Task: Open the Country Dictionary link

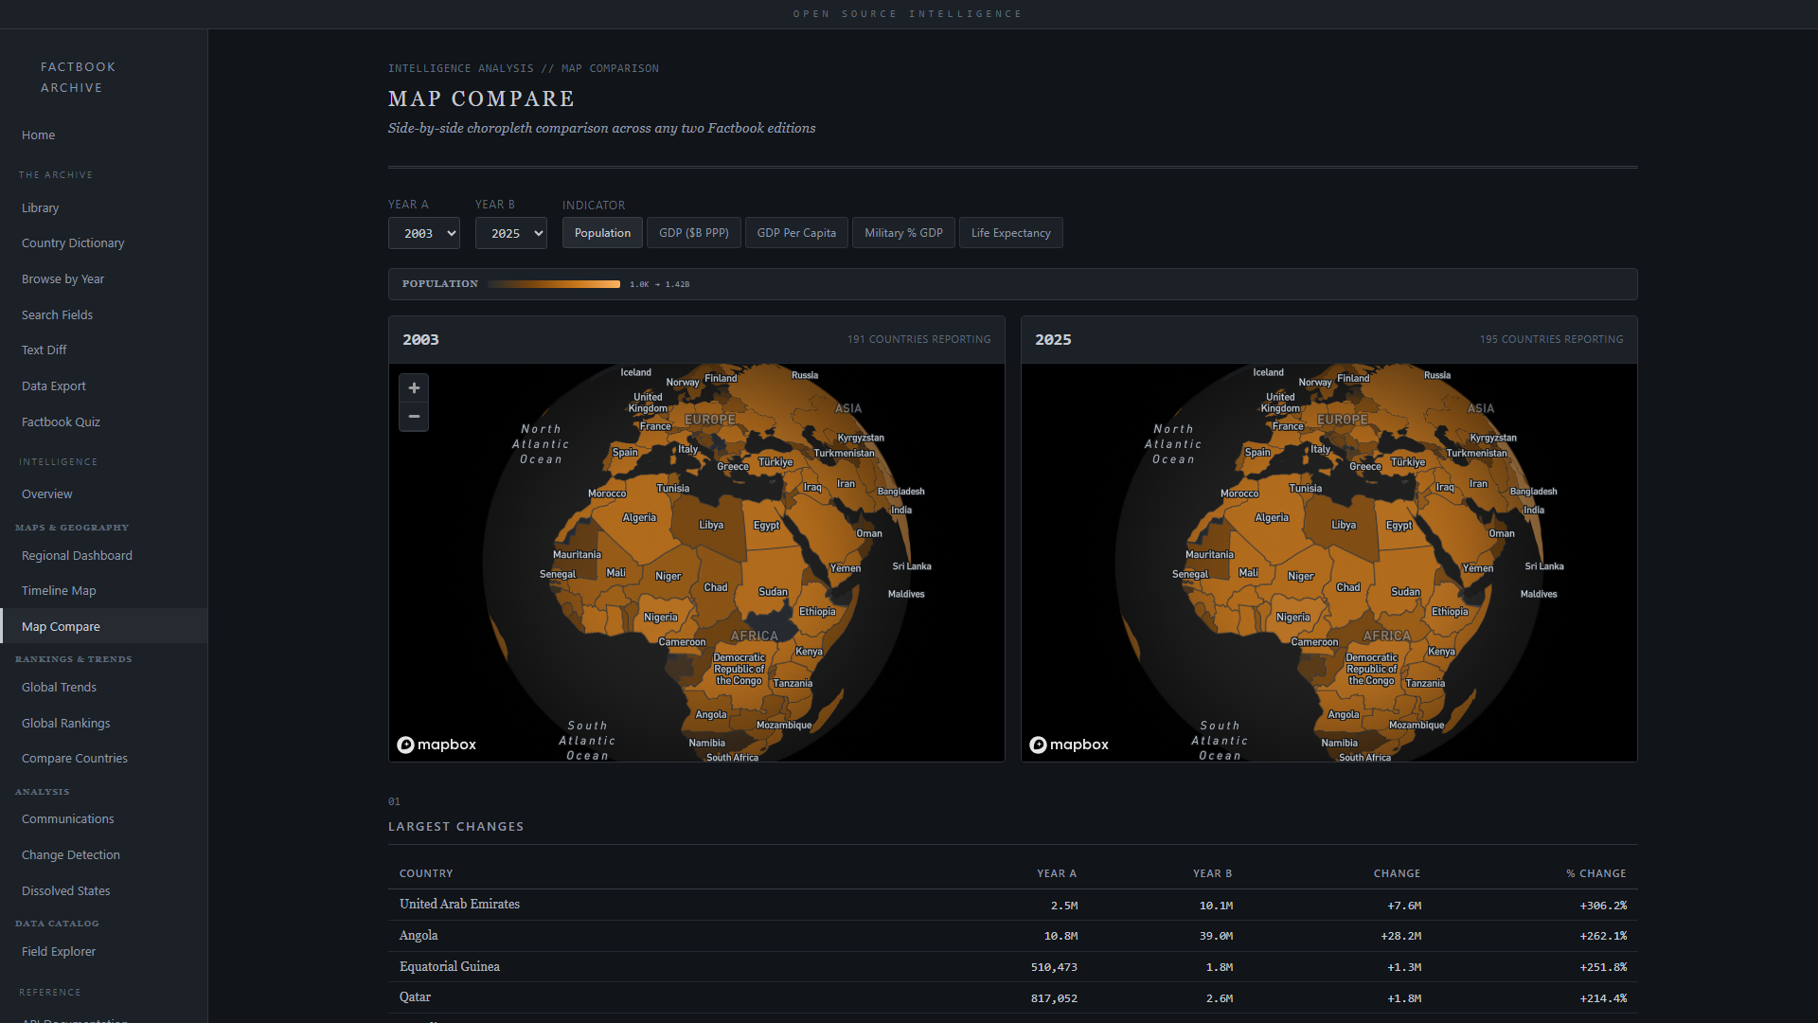Action: click(x=73, y=243)
